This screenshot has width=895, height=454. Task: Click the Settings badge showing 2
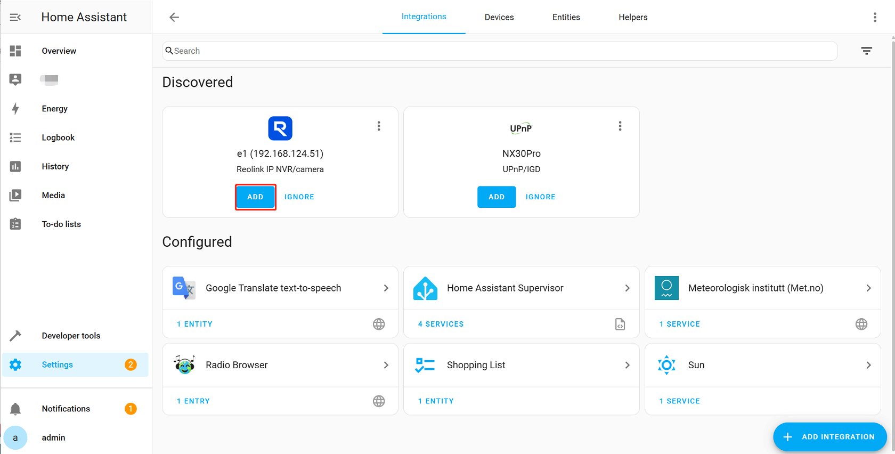click(x=131, y=364)
